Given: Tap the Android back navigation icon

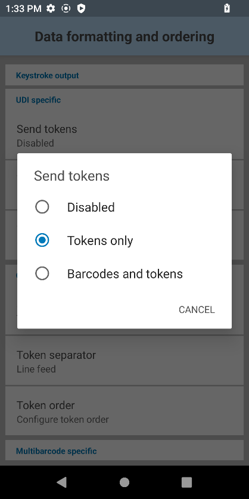Looking at the screenshot, I should point(61,482).
